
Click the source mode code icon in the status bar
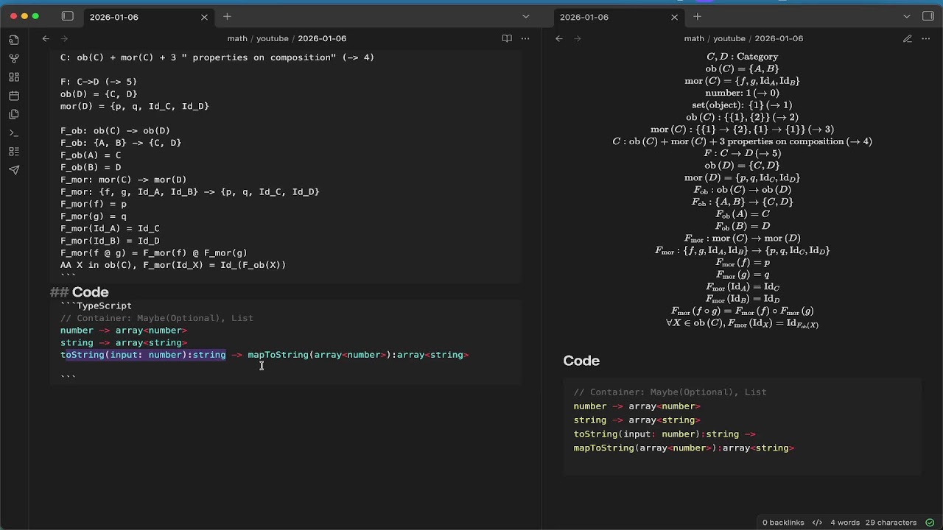pyautogui.click(x=817, y=522)
